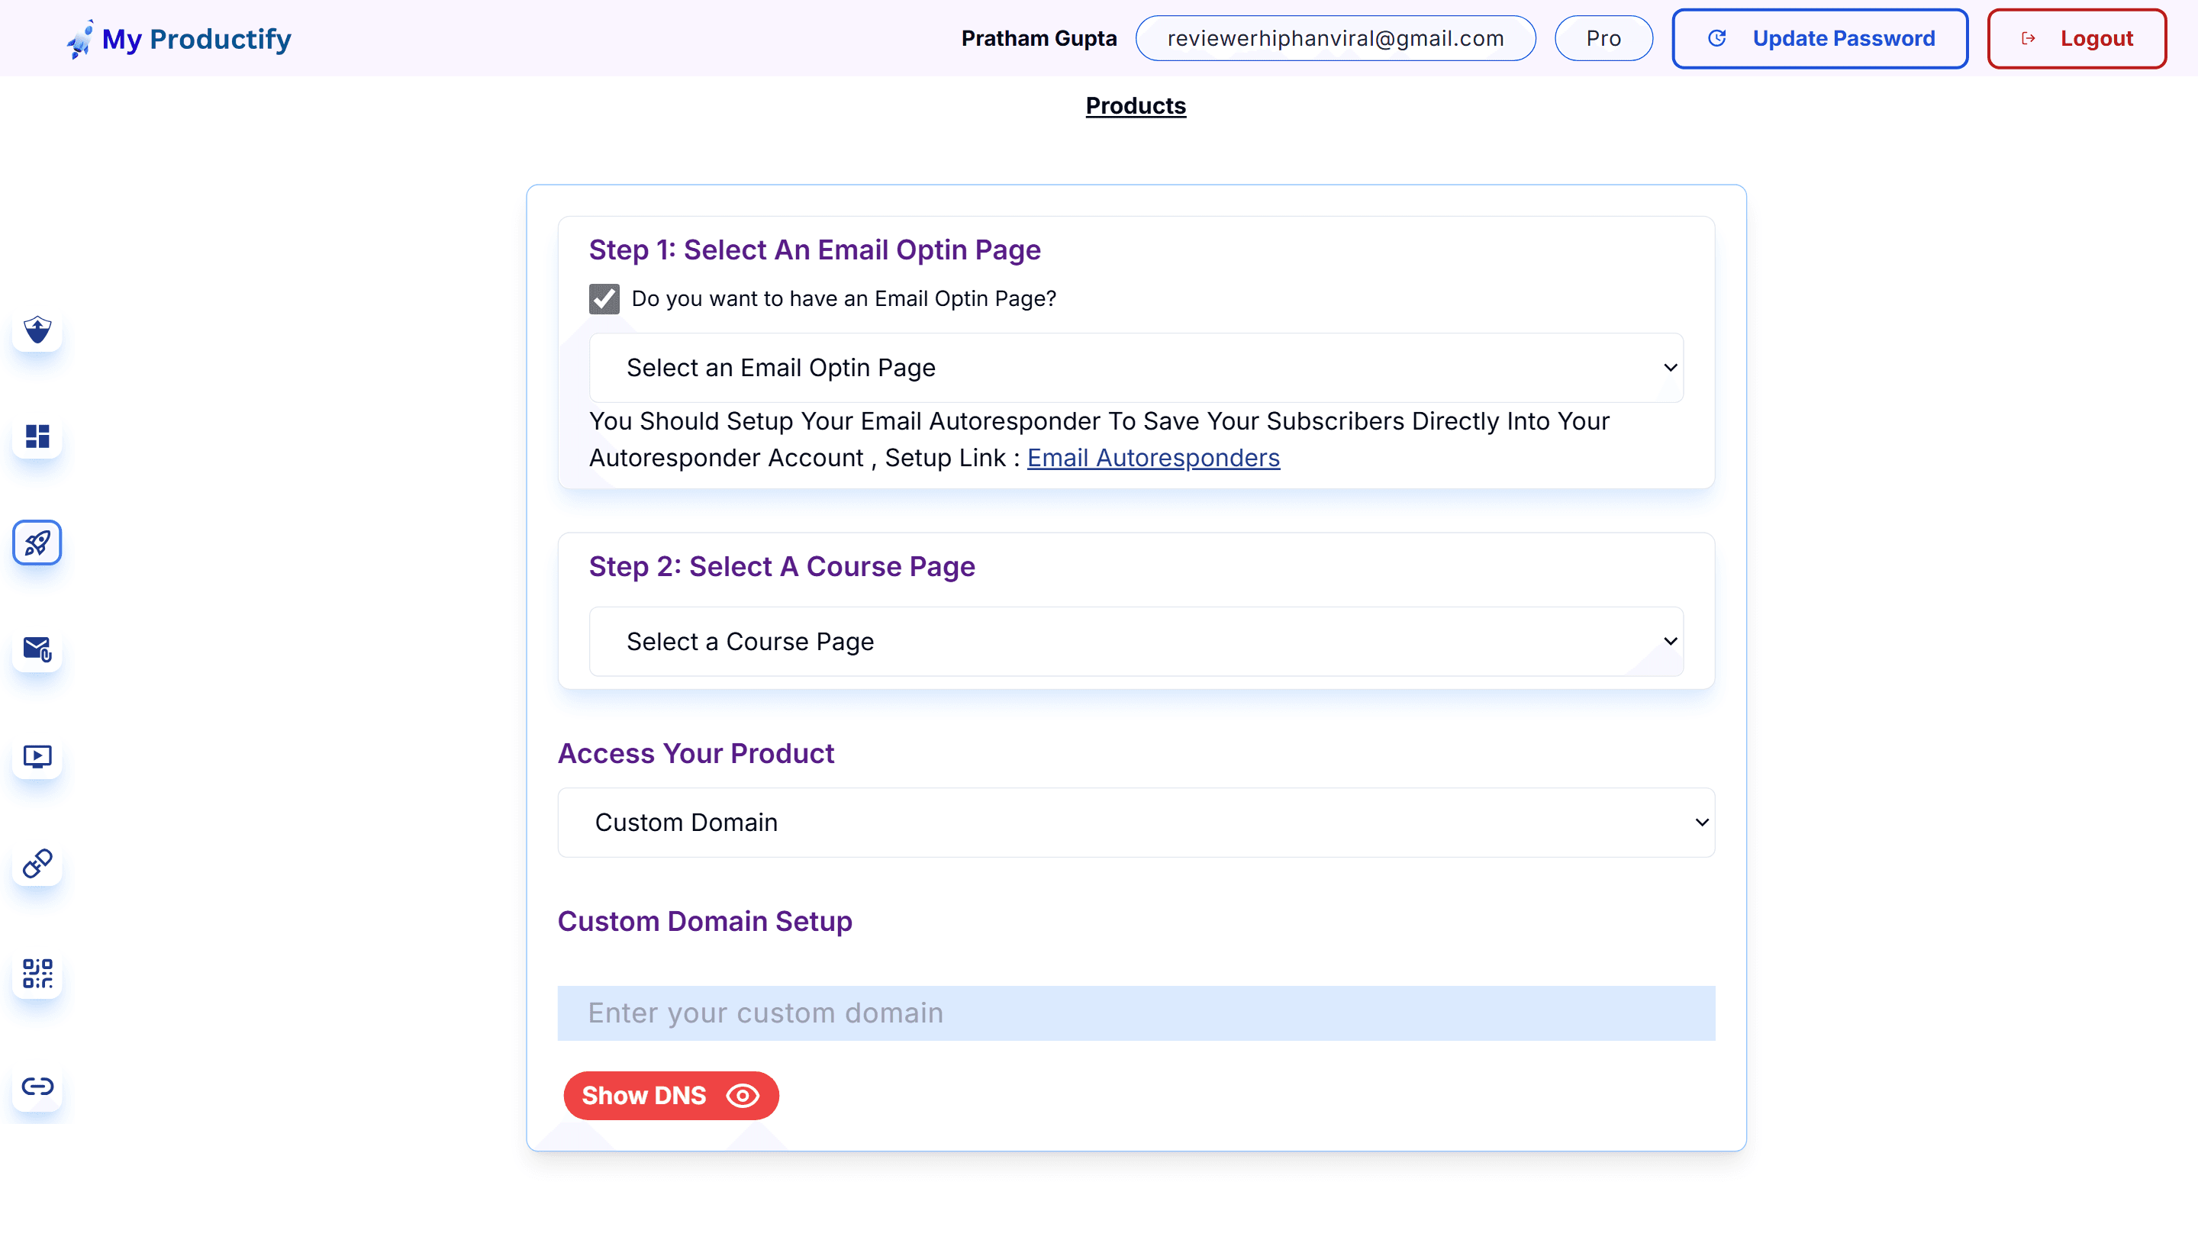Image resolution: width=2198 pixels, height=1256 pixels.
Task: Focus the custom domain input field
Action: click(x=1136, y=1013)
